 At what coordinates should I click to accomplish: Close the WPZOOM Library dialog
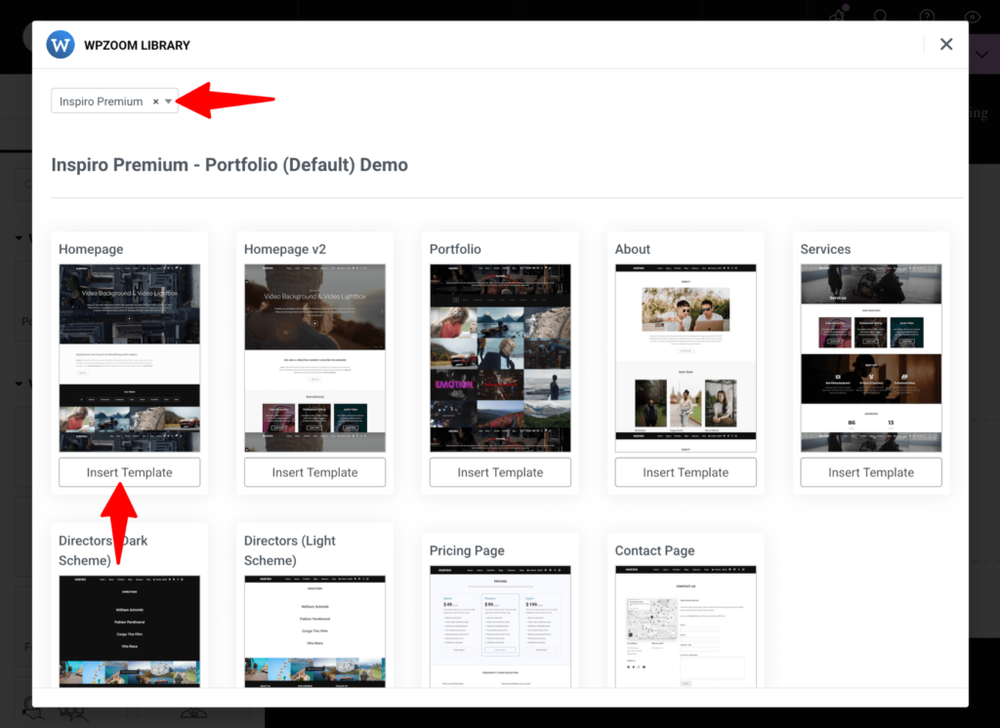point(945,45)
